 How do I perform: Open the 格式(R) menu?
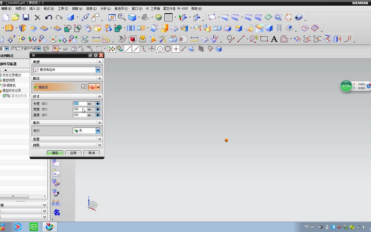49,9
